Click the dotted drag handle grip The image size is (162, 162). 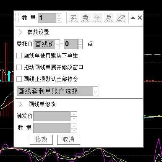tap(17, 18)
